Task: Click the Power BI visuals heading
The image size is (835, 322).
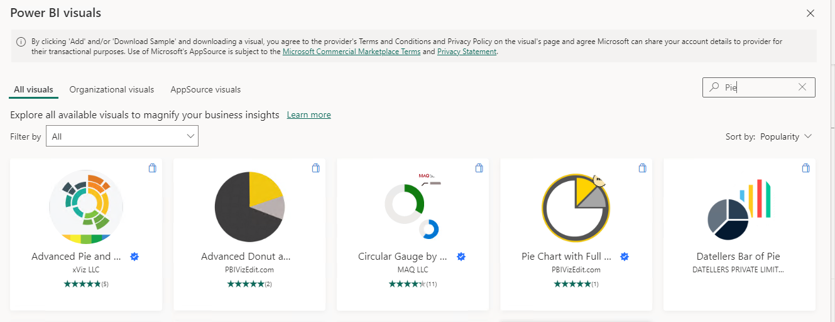Action: click(56, 13)
